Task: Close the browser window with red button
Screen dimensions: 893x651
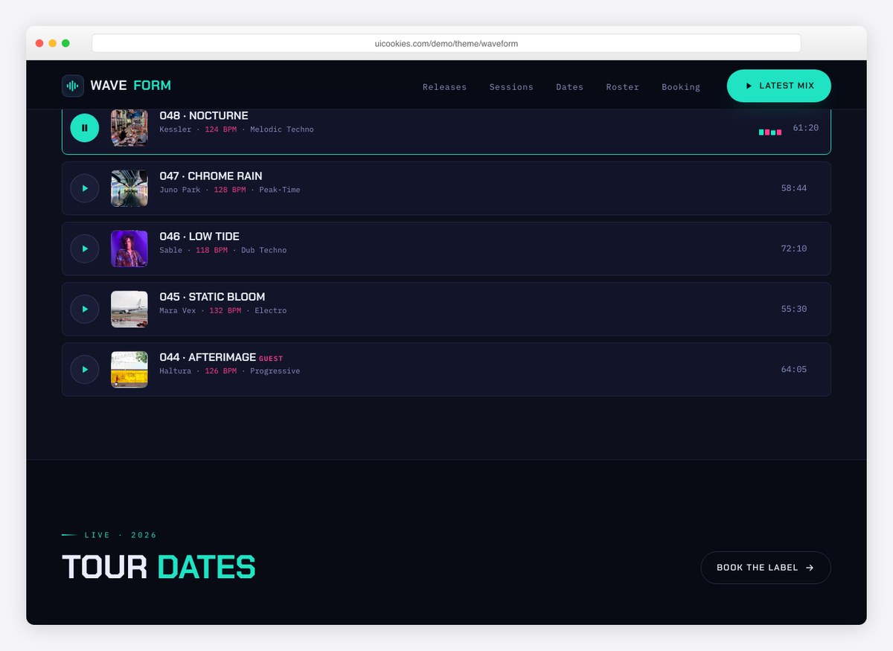Action: (39, 43)
